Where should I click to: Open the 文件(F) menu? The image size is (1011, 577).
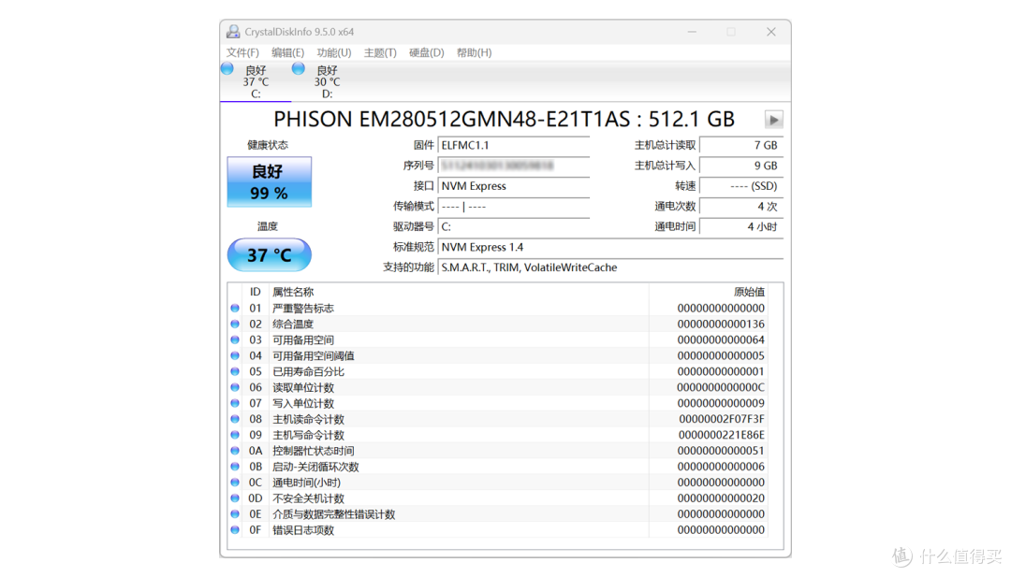pos(242,52)
